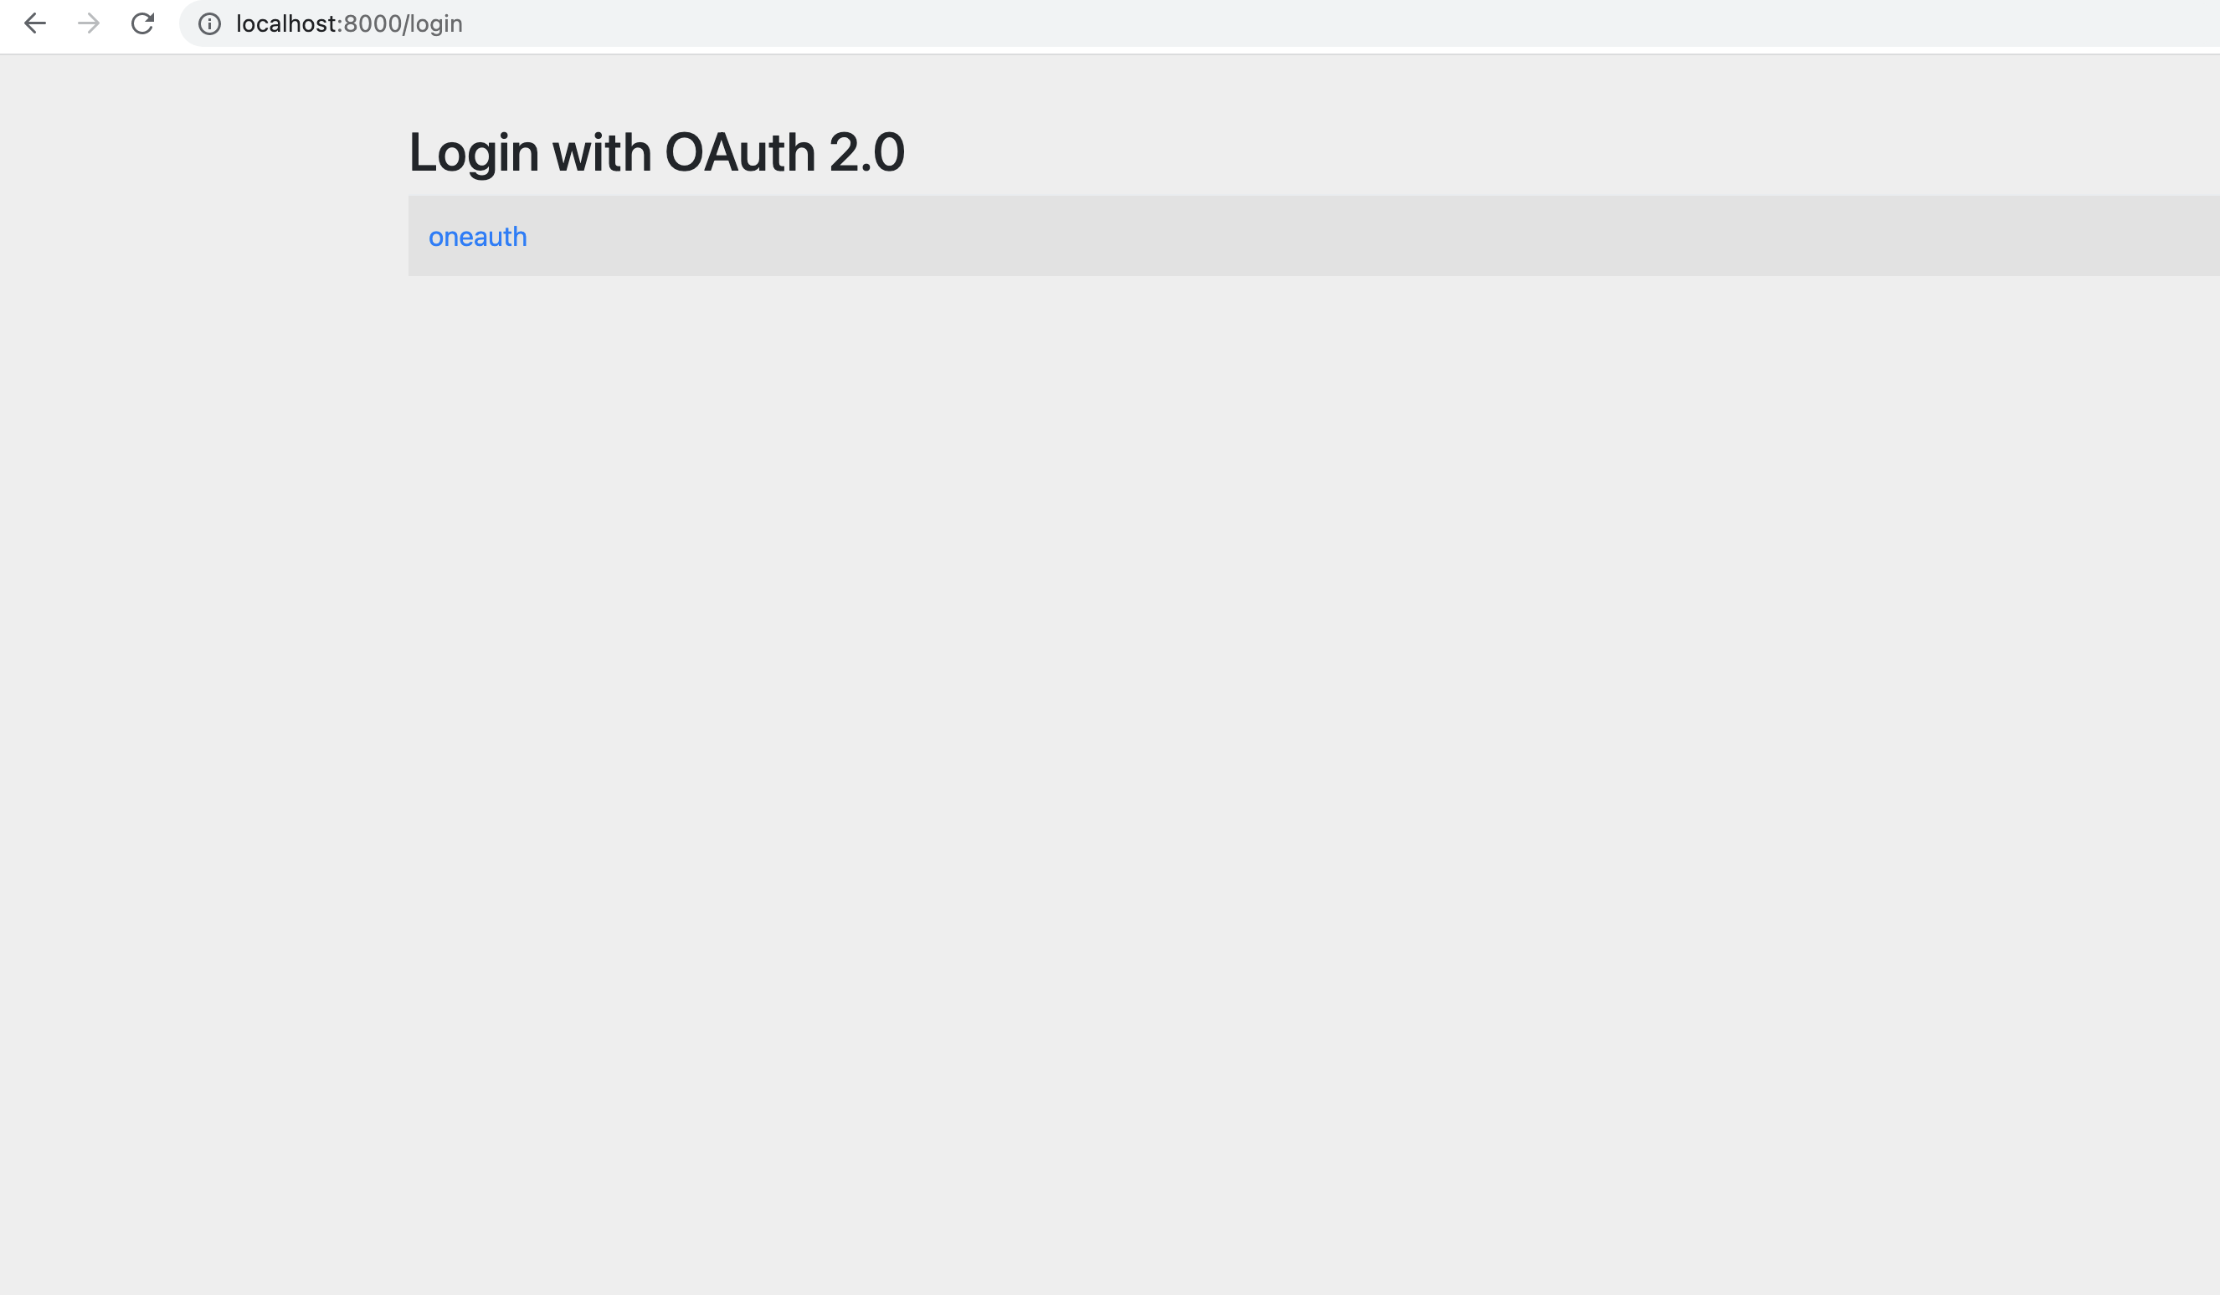Click the Login with OAuth 2.0 heading
This screenshot has height=1295, width=2220.
pos(656,151)
